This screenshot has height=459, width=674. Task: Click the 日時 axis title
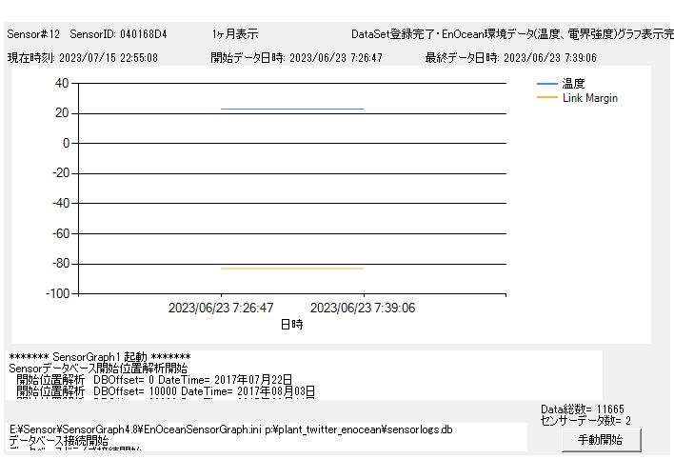point(291,324)
